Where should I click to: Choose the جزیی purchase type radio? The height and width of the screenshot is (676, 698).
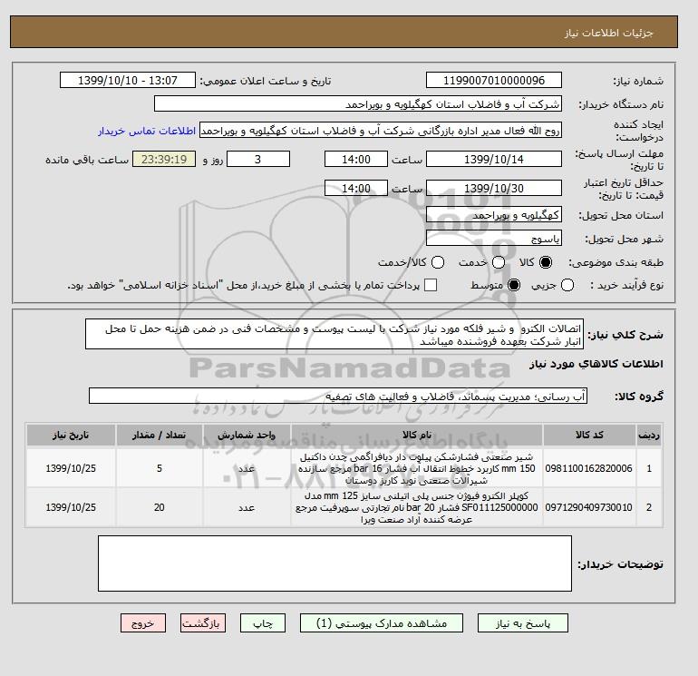click(x=567, y=285)
